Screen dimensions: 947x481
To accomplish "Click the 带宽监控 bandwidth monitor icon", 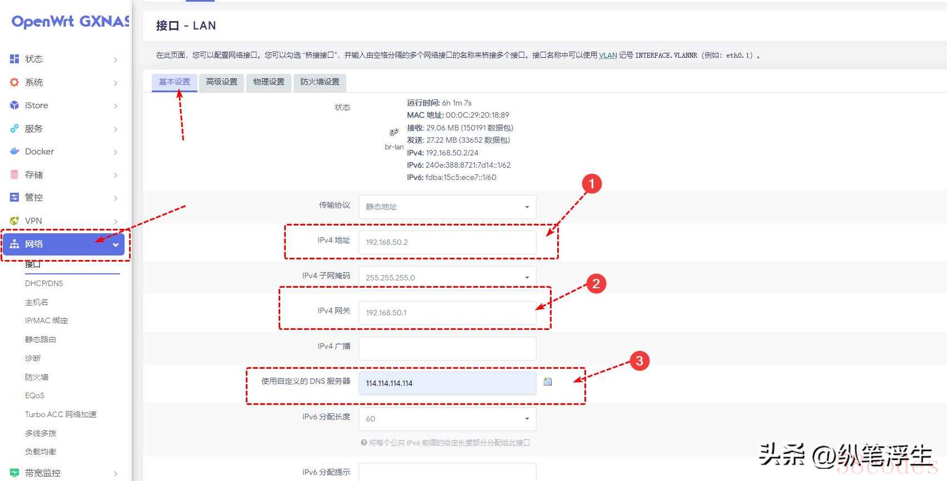I will click(14, 473).
